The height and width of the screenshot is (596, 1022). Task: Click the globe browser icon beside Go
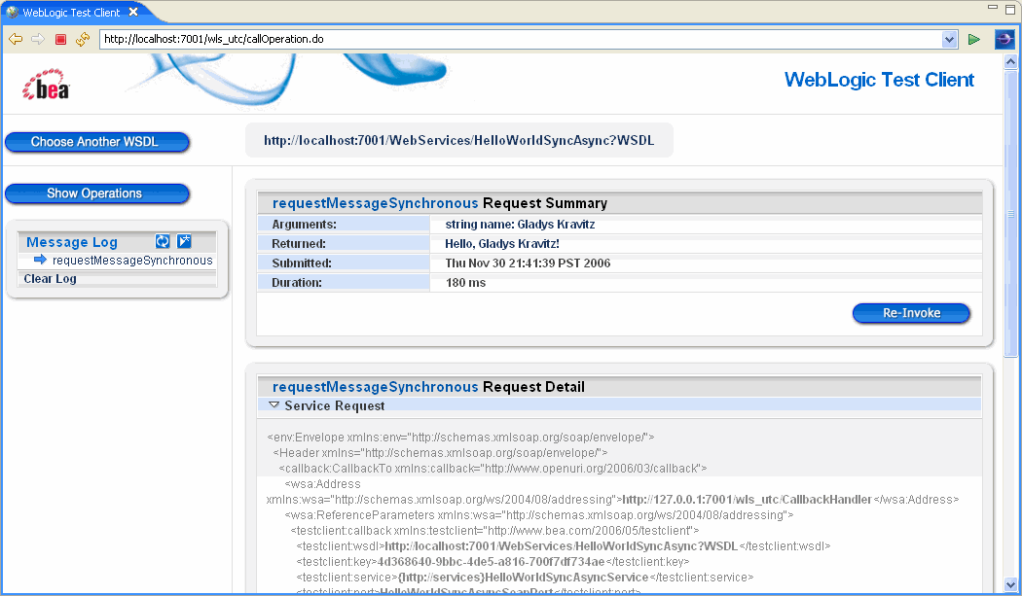pos(1004,39)
